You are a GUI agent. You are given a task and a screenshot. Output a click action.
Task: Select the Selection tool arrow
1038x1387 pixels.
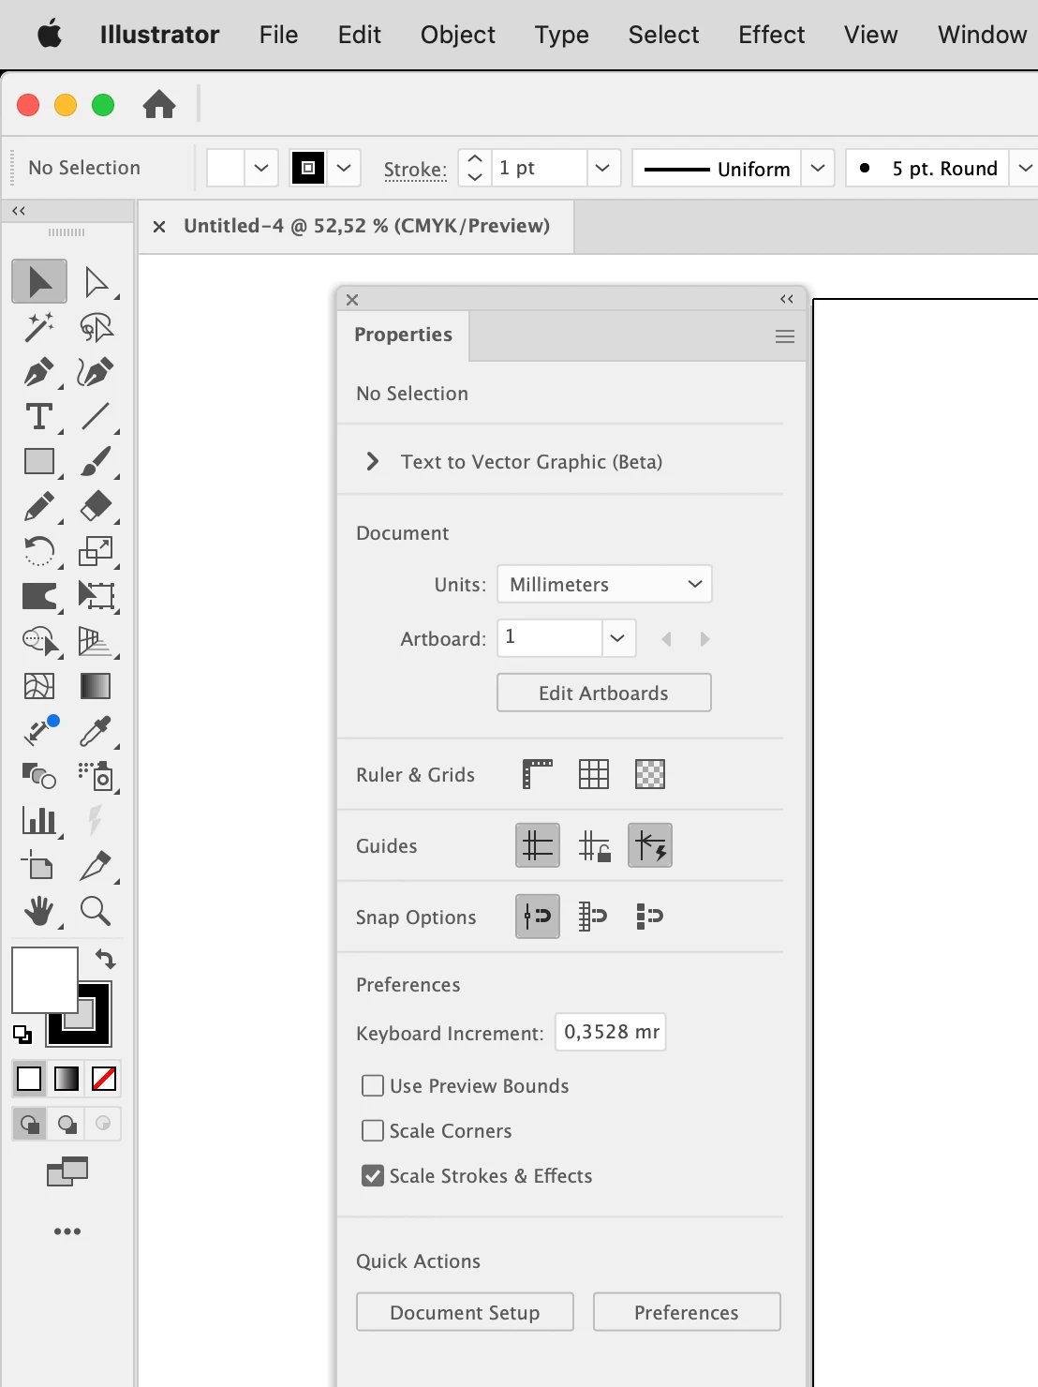pos(39,281)
